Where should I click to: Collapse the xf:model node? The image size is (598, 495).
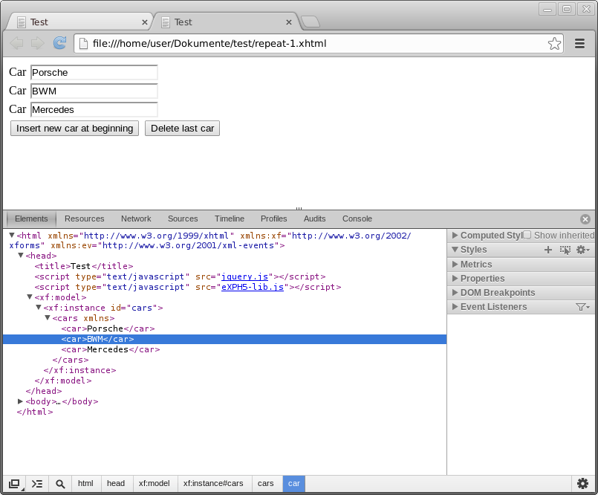point(30,297)
